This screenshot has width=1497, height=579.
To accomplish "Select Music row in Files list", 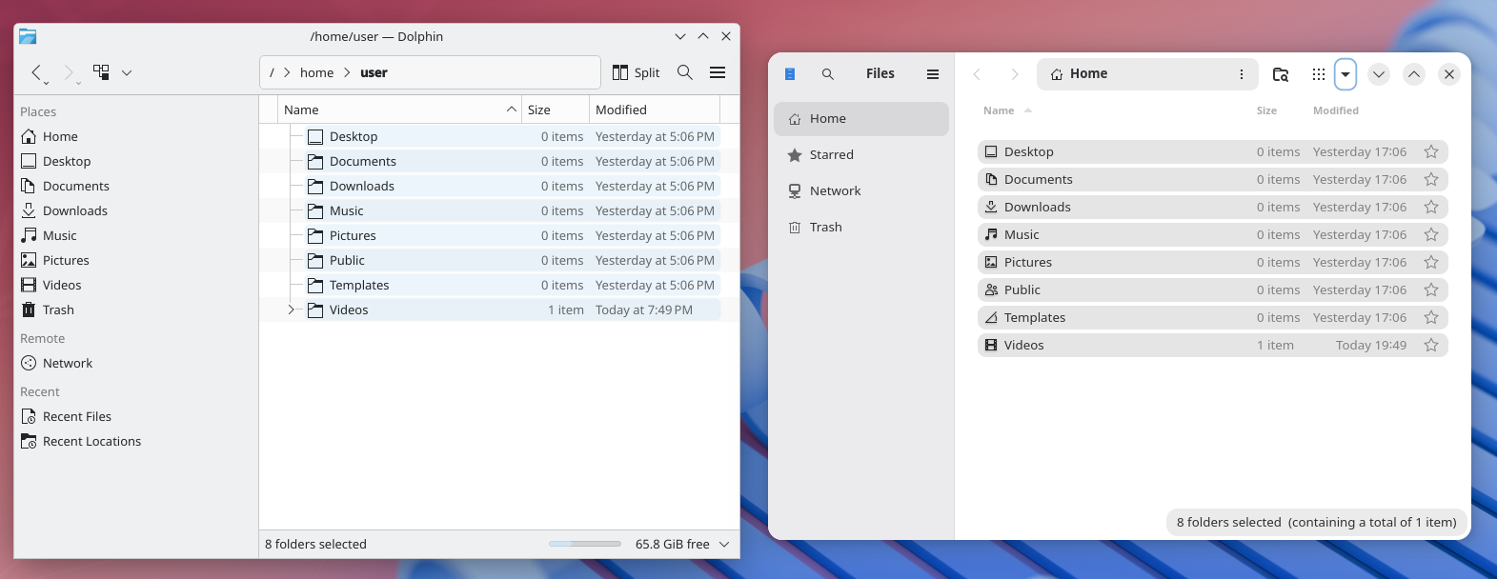I will 1213,234.
